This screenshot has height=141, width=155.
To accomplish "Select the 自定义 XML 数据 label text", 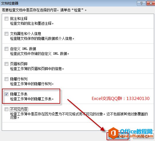I will pyautogui.click(x=23, y=49).
